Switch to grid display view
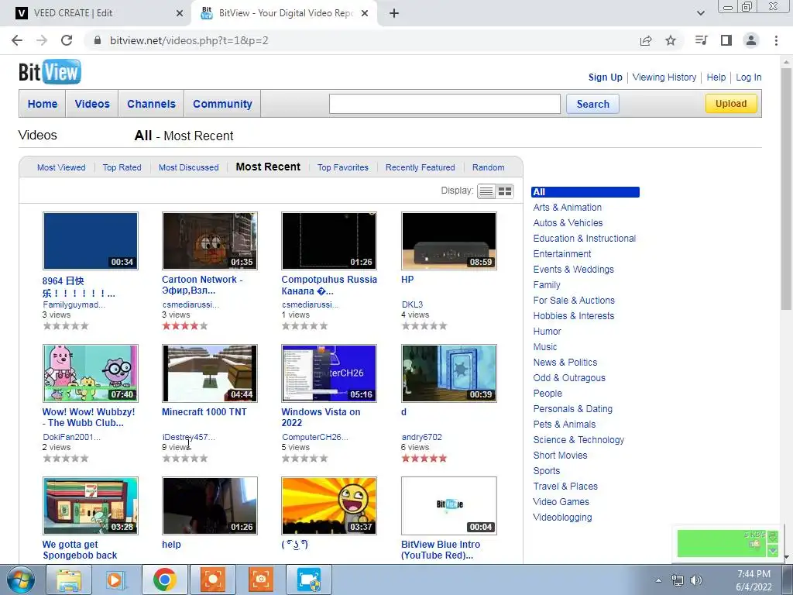The width and height of the screenshot is (793, 595). [505, 191]
